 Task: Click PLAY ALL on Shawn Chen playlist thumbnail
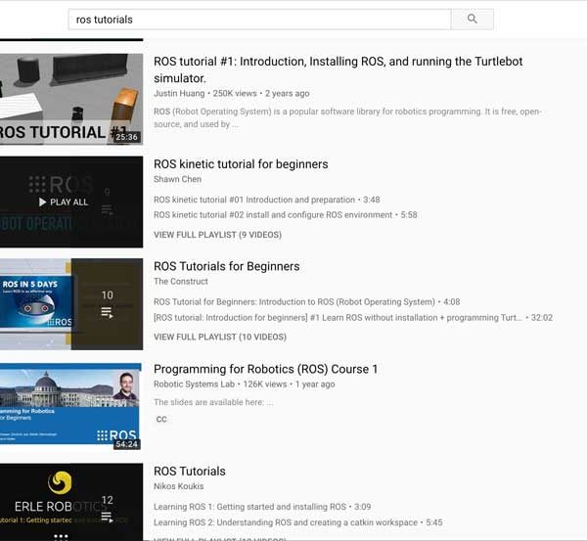pyautogui.click(x=64, y=203)
